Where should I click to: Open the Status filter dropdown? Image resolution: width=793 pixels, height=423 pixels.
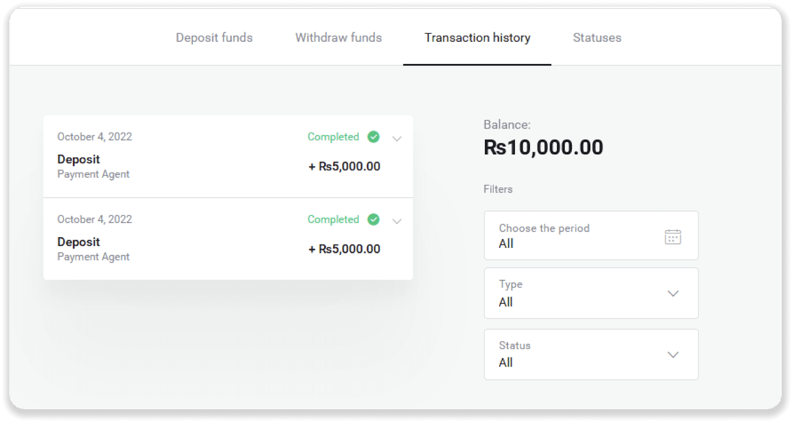[591, 355]
